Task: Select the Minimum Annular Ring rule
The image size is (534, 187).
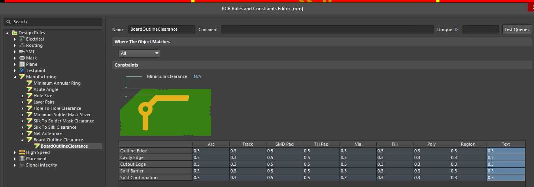Action: tap(57, 83)
